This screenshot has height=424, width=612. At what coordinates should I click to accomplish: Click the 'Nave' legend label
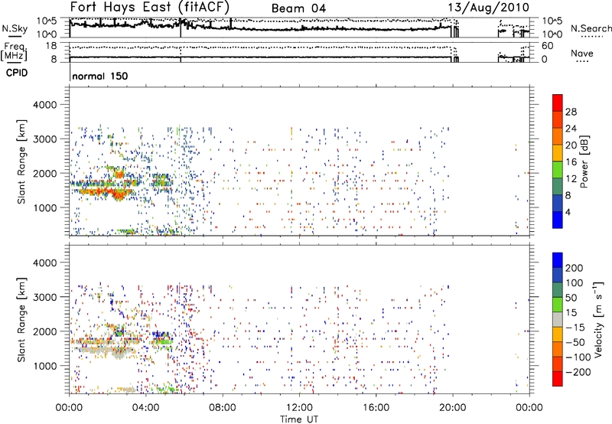click(582, 53)
